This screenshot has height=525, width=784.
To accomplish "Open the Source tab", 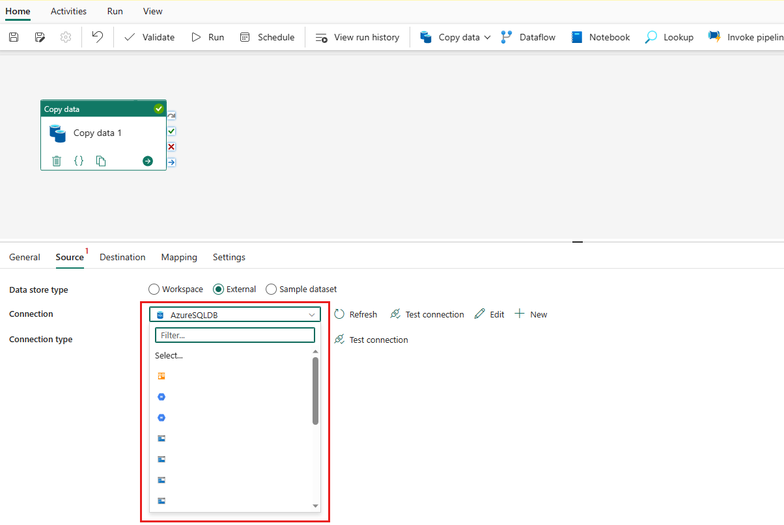I will [x=70, y=257].
